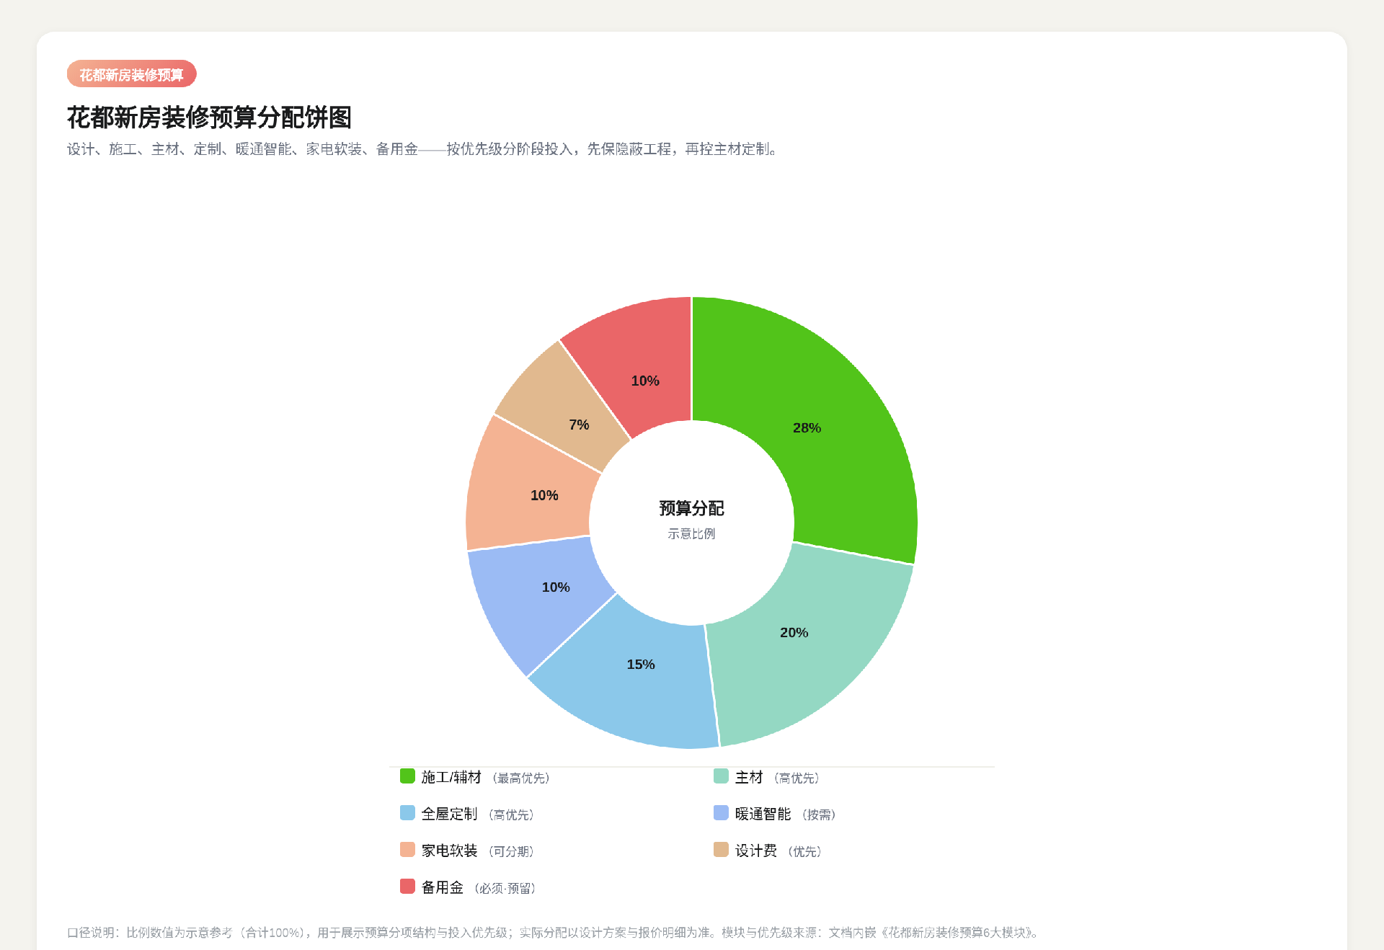Click the 备用金 legend label
The height and width of the screenshot is (950, 1384).
443,887
